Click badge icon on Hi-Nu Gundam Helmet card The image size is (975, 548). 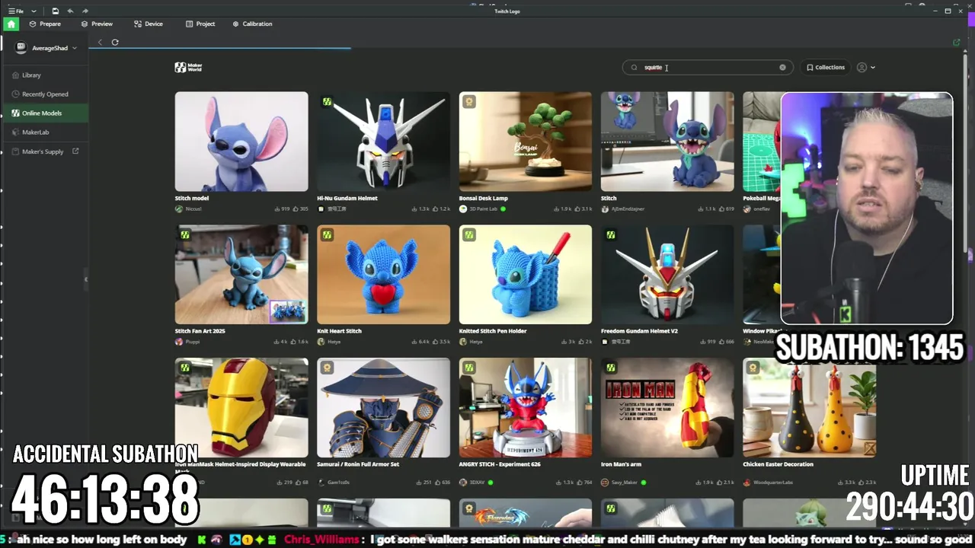point(327,102)
